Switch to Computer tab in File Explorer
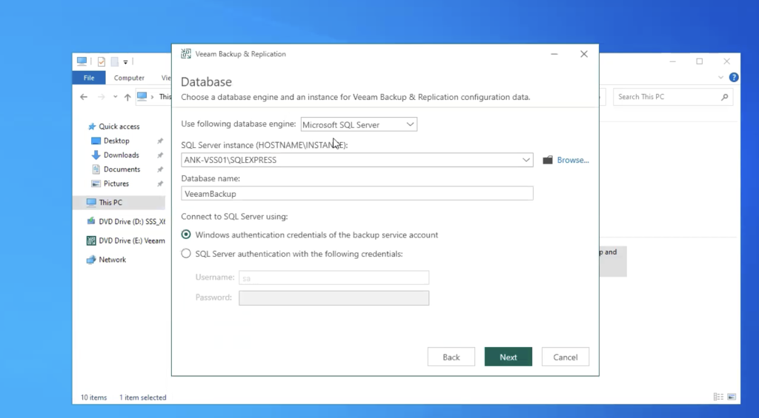Image resolution: width=759 pixels, height=418 pixels. tap(129, 78)
